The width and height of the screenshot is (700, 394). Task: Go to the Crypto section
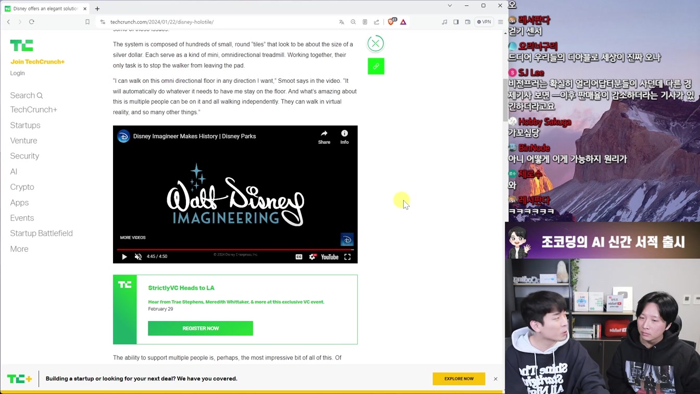(22, 187)
